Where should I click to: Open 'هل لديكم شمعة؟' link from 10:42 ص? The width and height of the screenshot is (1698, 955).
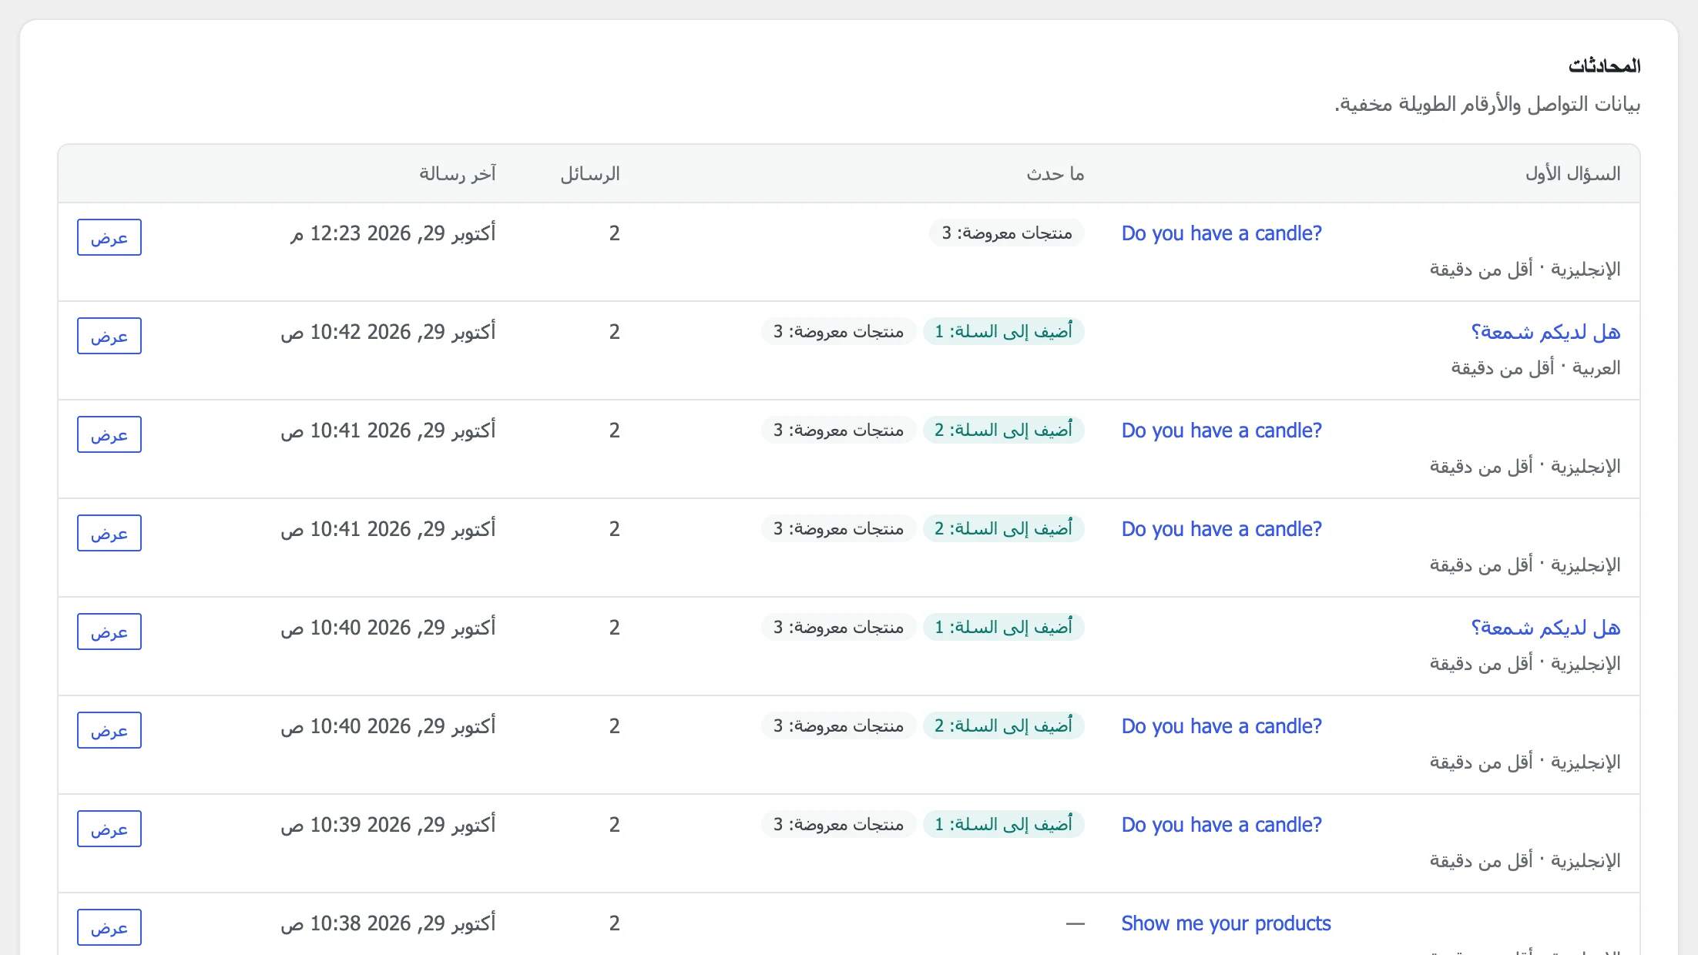1545,332
